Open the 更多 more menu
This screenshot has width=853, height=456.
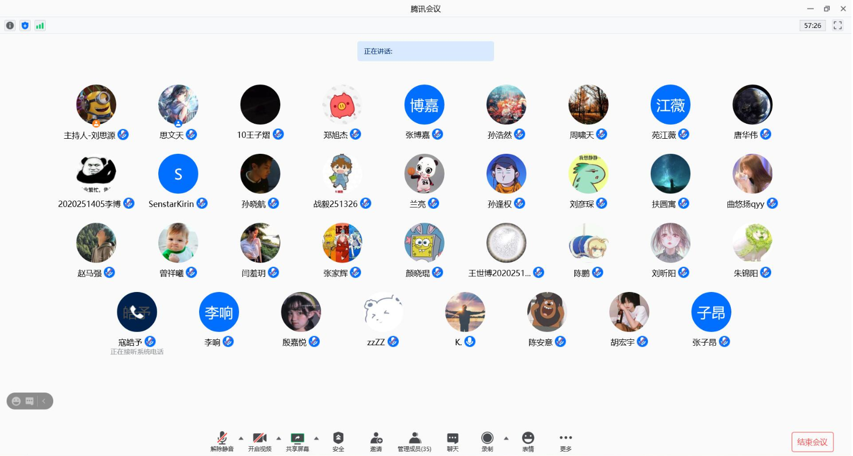[566, 441]
